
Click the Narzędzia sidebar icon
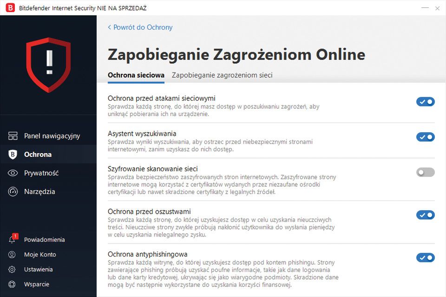(x=13, y=191)
